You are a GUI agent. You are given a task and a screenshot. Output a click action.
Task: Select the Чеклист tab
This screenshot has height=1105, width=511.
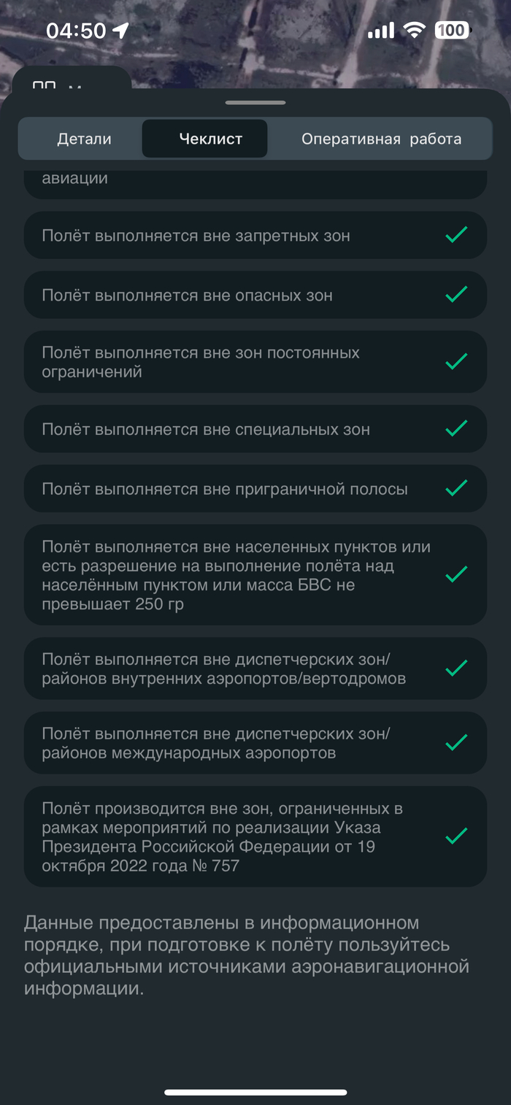[x=210, y=139]
